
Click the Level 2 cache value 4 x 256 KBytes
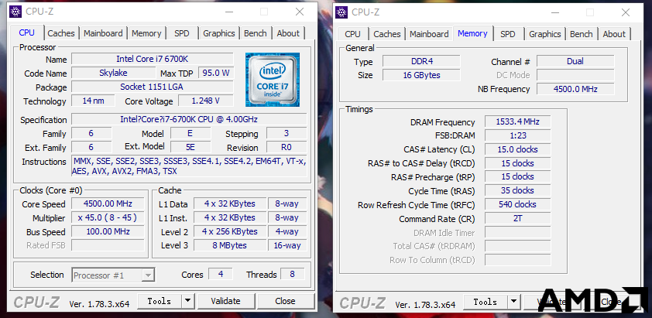(x=230, y=231)
